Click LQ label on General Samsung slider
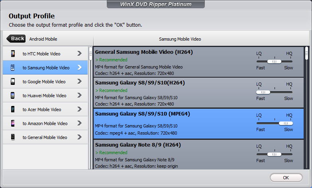The height and width of the screenshot is (188, 312). coord(259,53)
